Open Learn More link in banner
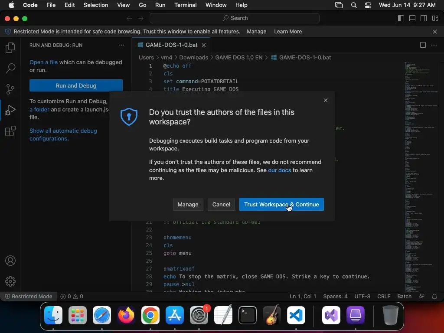The image size is (444, 333). (288, 32)
